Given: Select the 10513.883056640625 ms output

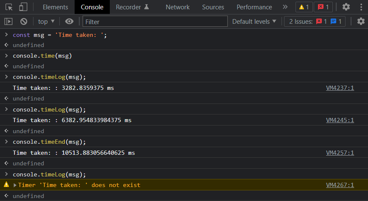Looking at the screenshot, I should (x=74, y=153).
